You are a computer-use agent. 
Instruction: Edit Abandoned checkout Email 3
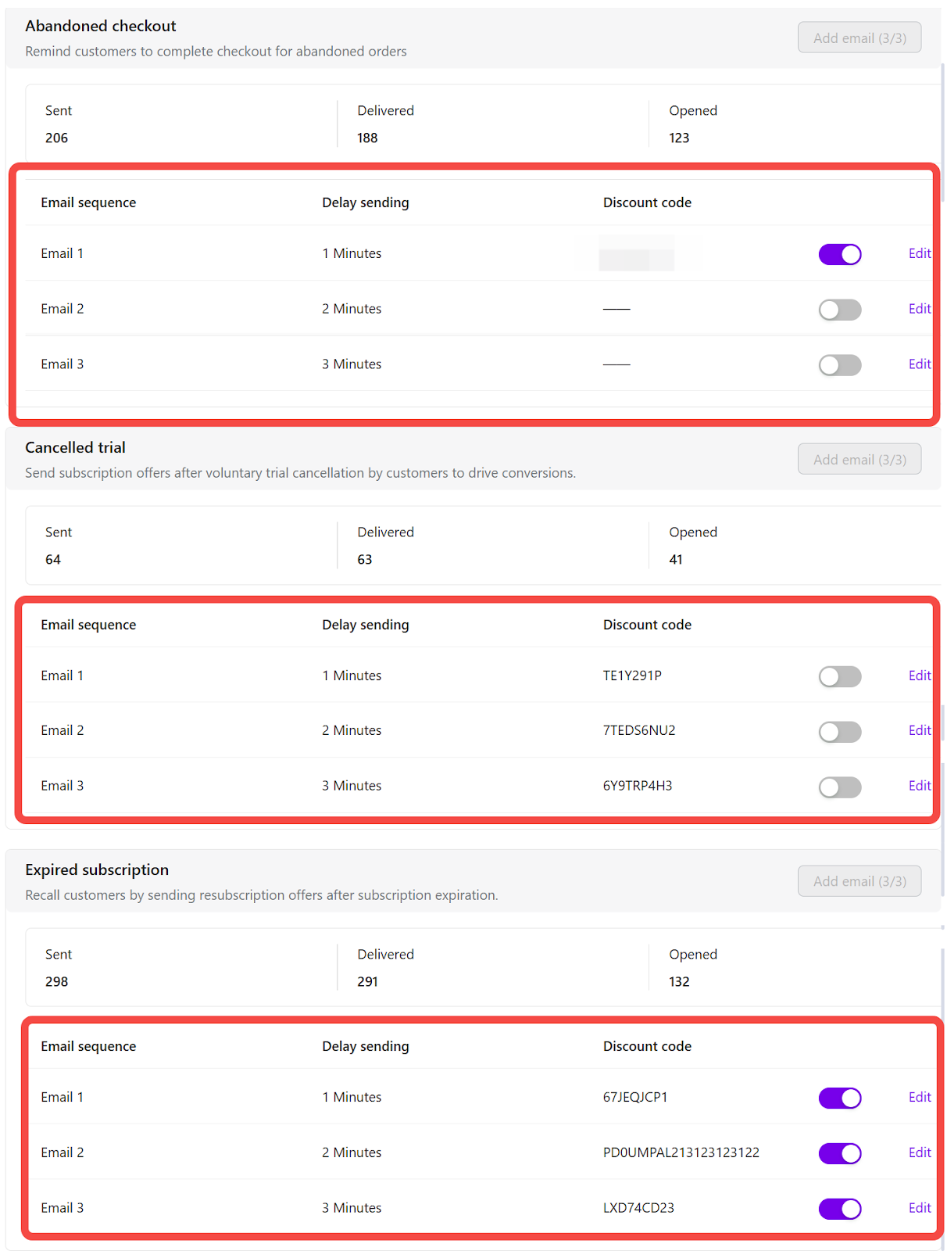point(920,364)
